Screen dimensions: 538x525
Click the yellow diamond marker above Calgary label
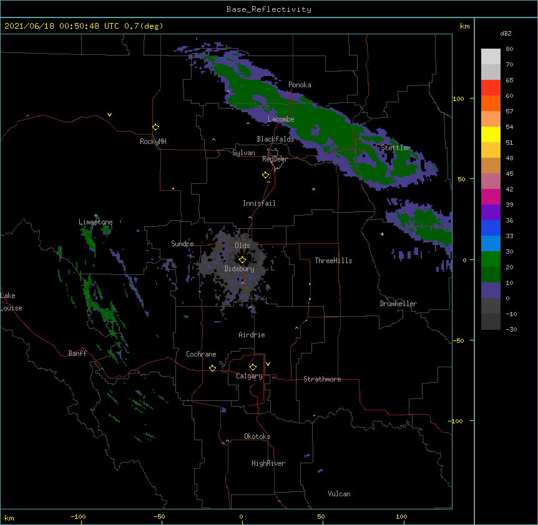tap(253, 367)
